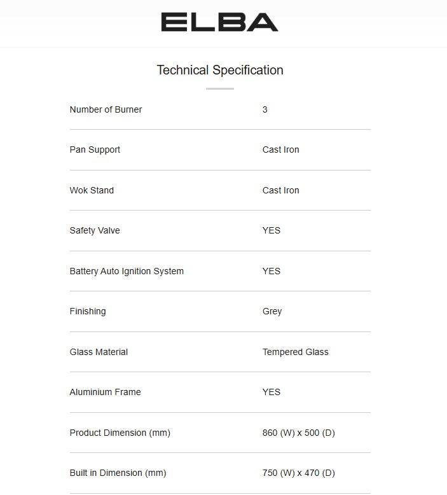The image size is (447, 495).
Task: Click the 750 (W) x 470 (D) value
Action: [x=298, y=473]
